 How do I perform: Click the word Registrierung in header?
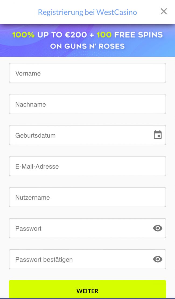pyautogui.click(x=60, y=12)
